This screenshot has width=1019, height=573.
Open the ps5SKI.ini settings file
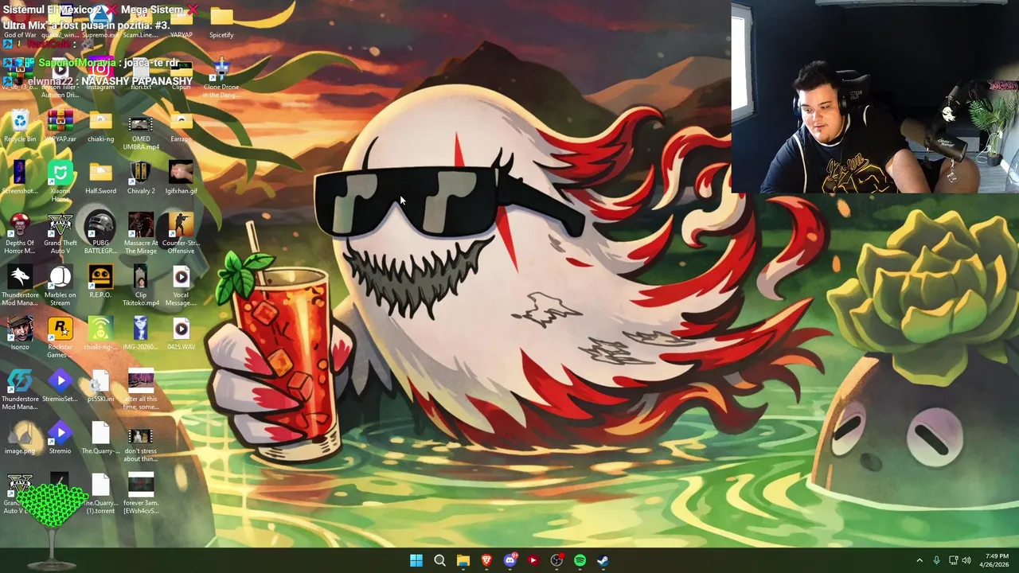click(100, 387)
